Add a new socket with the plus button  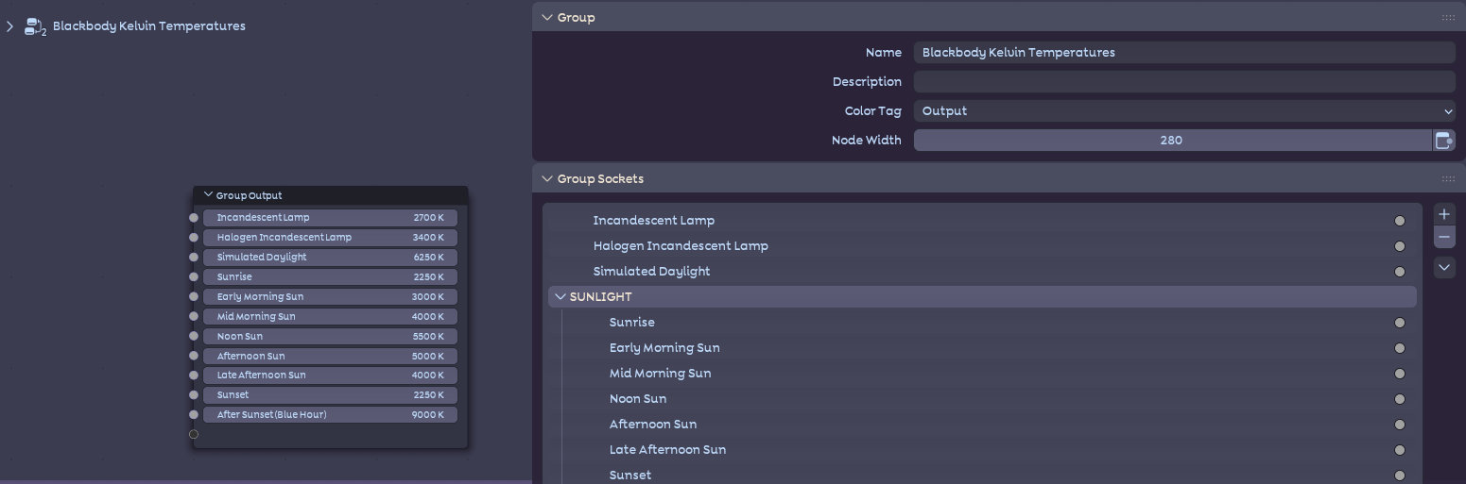pyautogui.click(x=1444, y=214)
